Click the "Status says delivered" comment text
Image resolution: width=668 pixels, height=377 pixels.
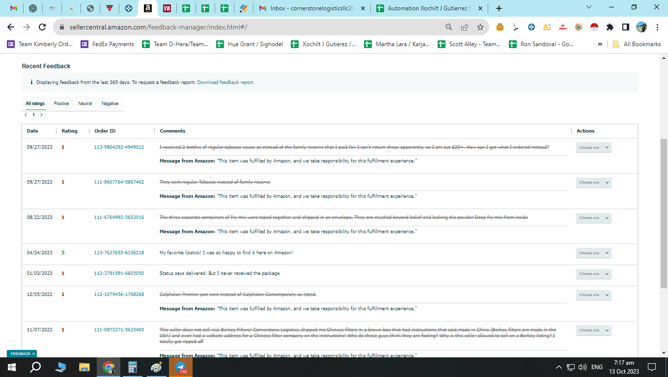point(220,273)
